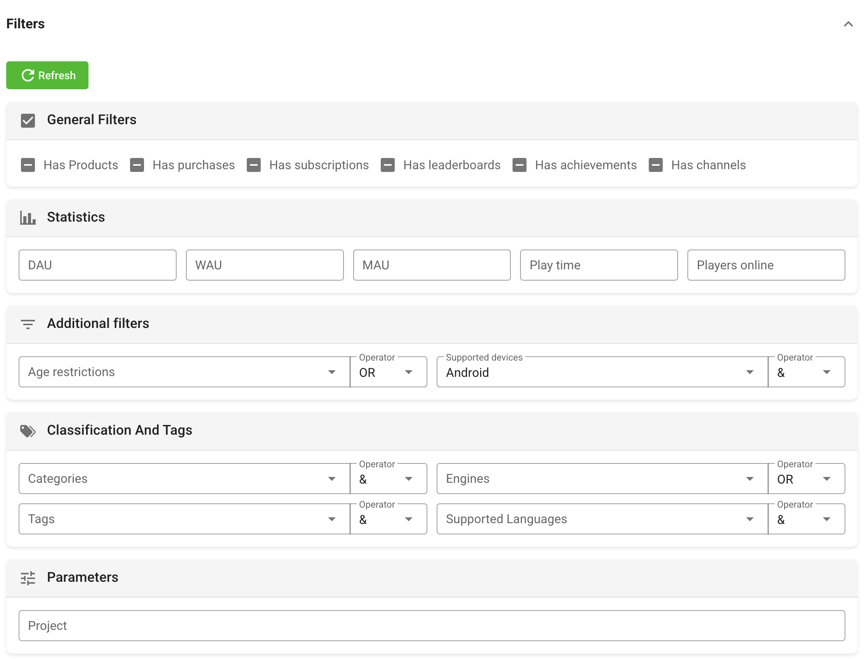Focus the WAU input field
This screenshot has width=864, height=659.
265,265
